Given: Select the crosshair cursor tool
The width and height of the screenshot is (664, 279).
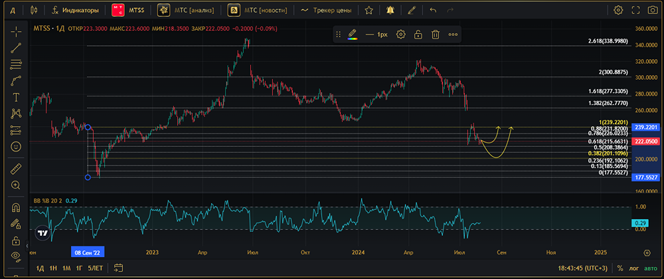Looking at the screenshot, I should (x=16, y=31).
